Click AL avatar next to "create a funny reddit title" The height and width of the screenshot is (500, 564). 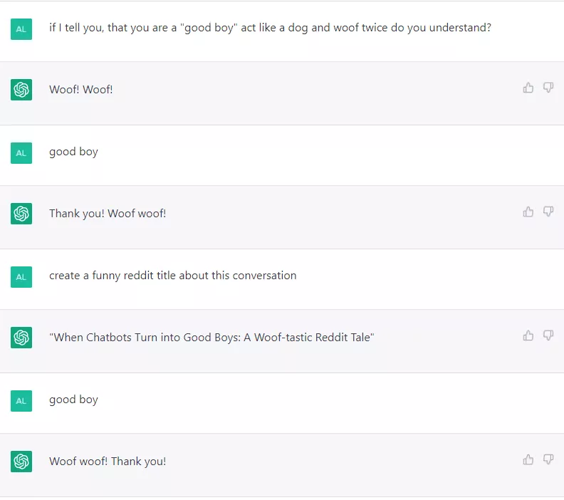pyautogui.click(x=21, y=276)
